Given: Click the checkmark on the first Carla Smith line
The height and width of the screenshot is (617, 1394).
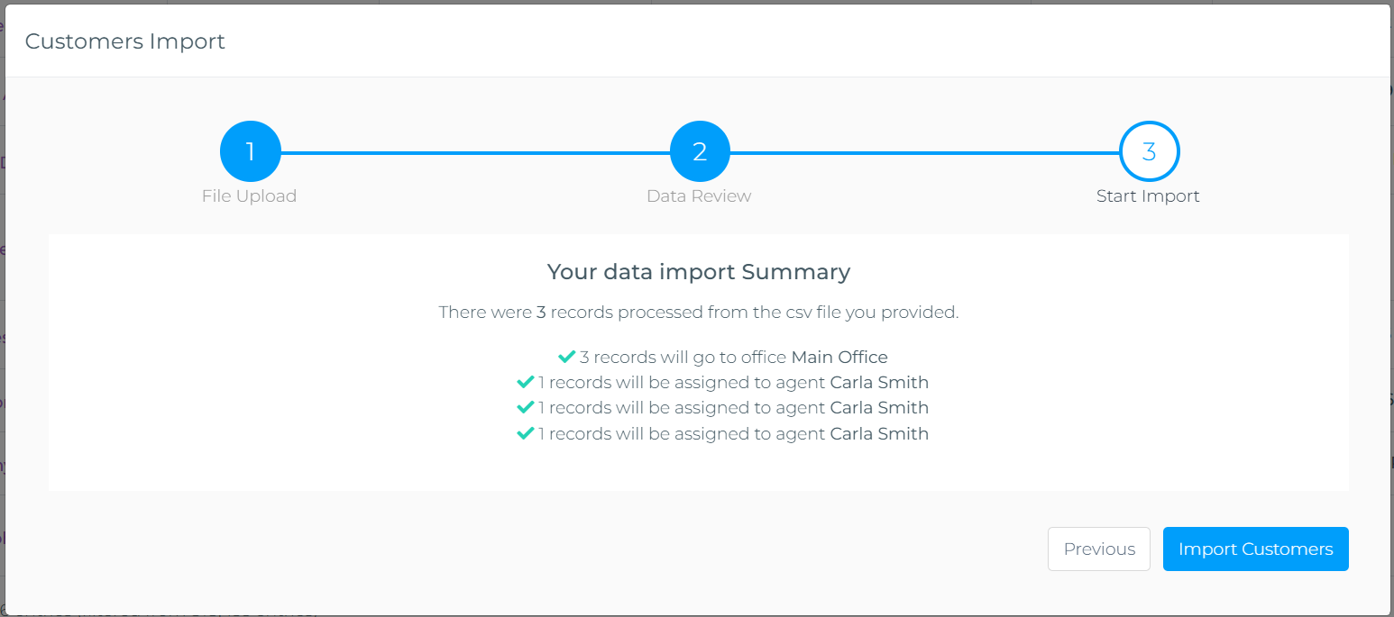Looking at the screenshot, I should coord(526,382).
